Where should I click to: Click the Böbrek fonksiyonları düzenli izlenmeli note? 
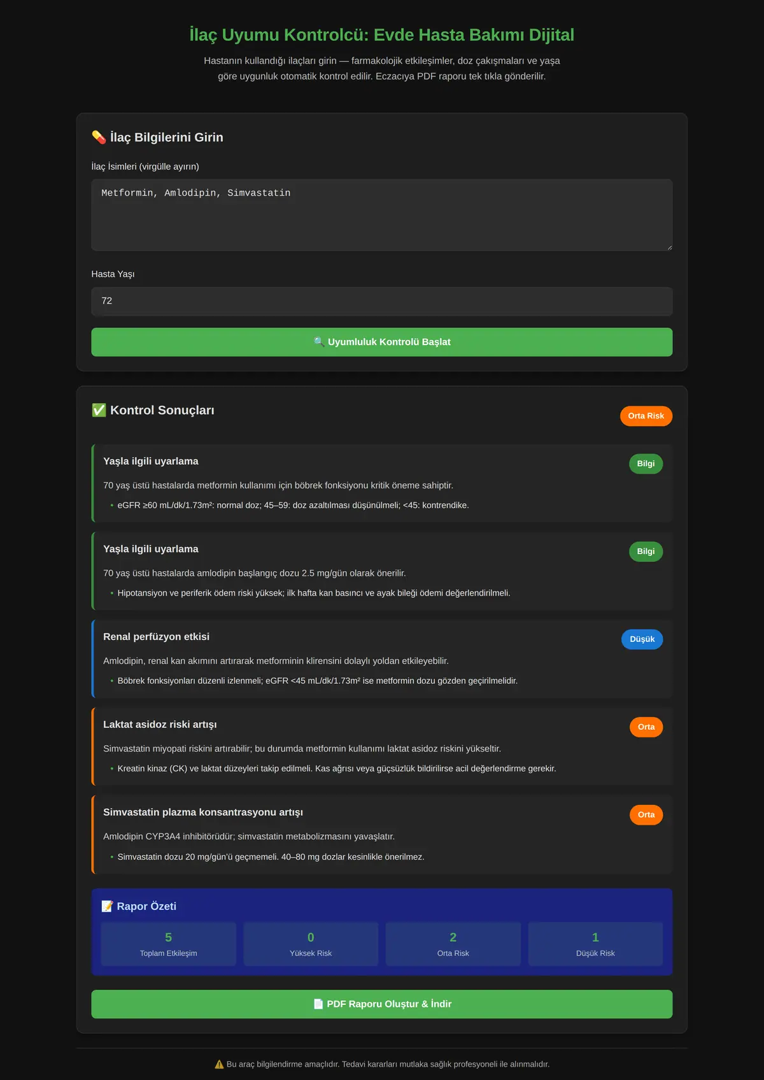(318, 681)
